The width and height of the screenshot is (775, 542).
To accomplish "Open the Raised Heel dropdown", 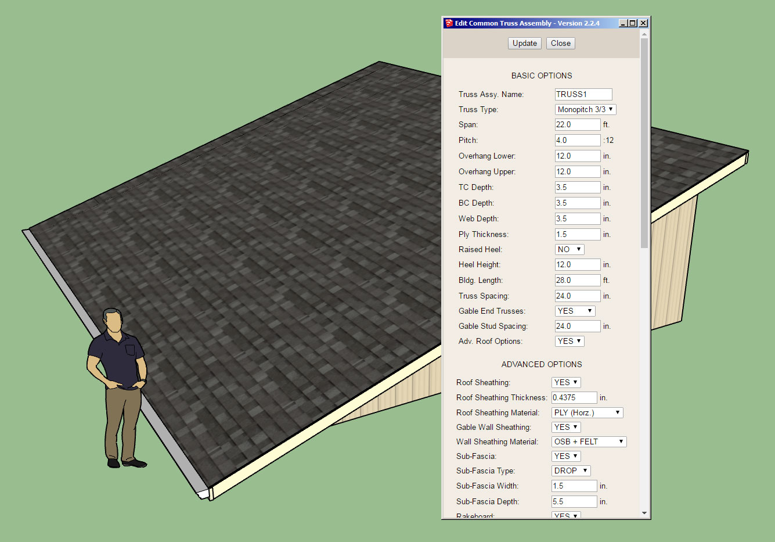I will click(569, 249).
